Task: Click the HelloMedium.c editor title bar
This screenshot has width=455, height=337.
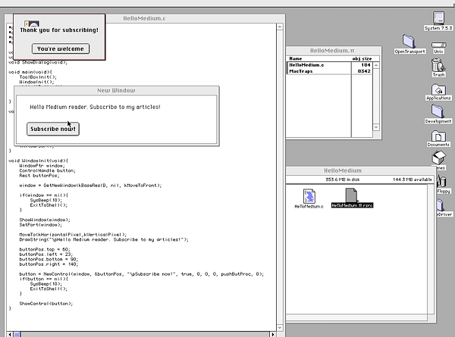Action: (x=145, y=18)
